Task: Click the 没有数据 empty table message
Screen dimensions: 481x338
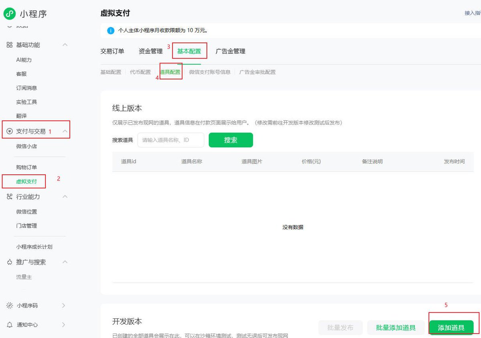Action: pos(293,227)
